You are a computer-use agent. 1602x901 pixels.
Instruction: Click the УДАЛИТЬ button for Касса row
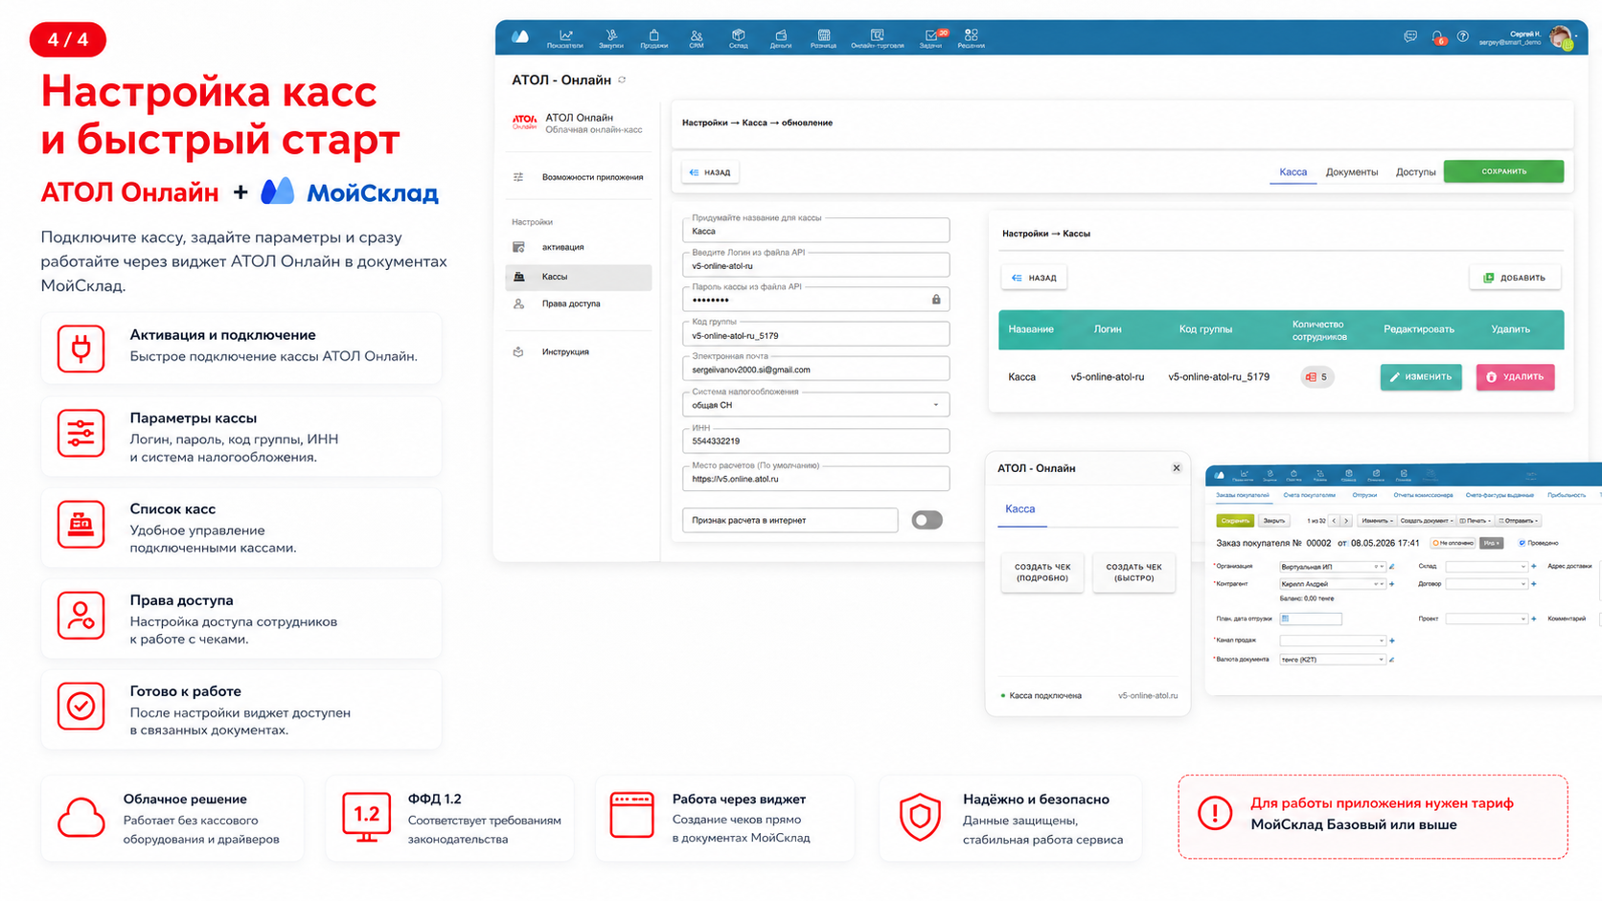1515,377
